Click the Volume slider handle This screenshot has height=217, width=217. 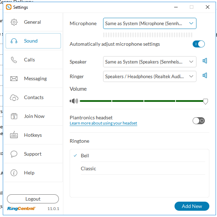pos(206,101)
